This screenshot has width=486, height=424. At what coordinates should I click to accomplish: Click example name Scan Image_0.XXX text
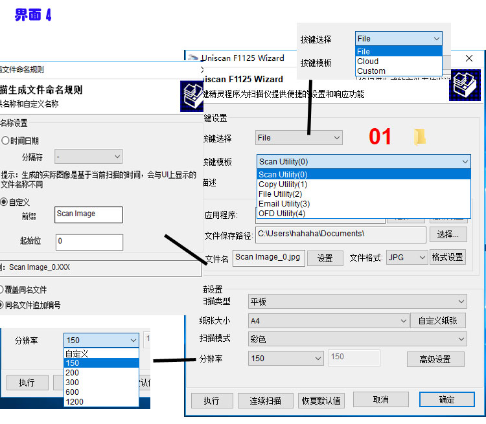pos(40,267)
